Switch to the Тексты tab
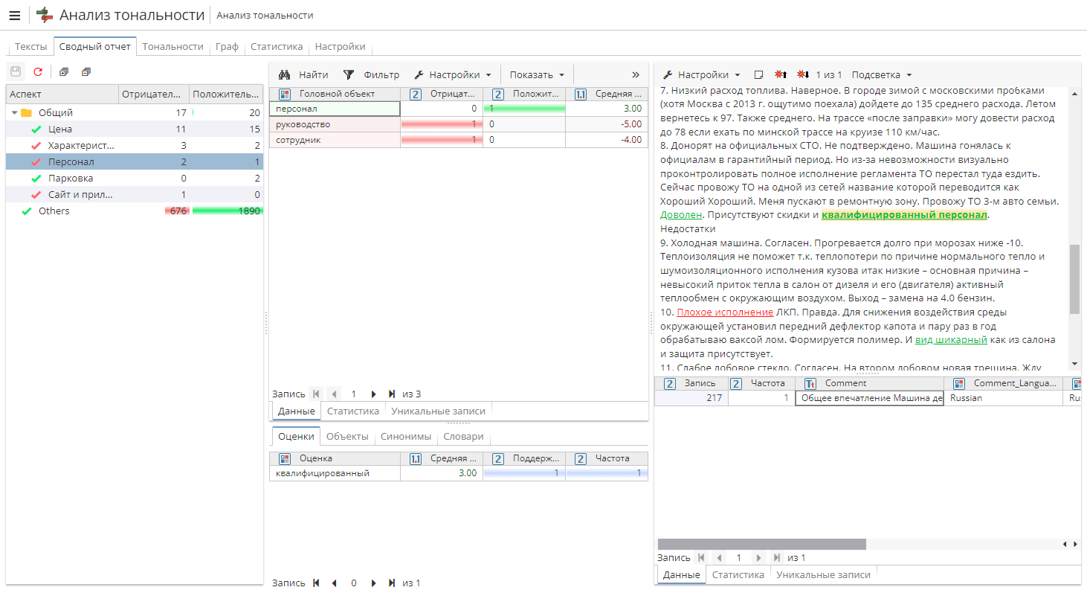This screenshot has height=590, width=1087. pyautogui.click(x=30, y=46)
